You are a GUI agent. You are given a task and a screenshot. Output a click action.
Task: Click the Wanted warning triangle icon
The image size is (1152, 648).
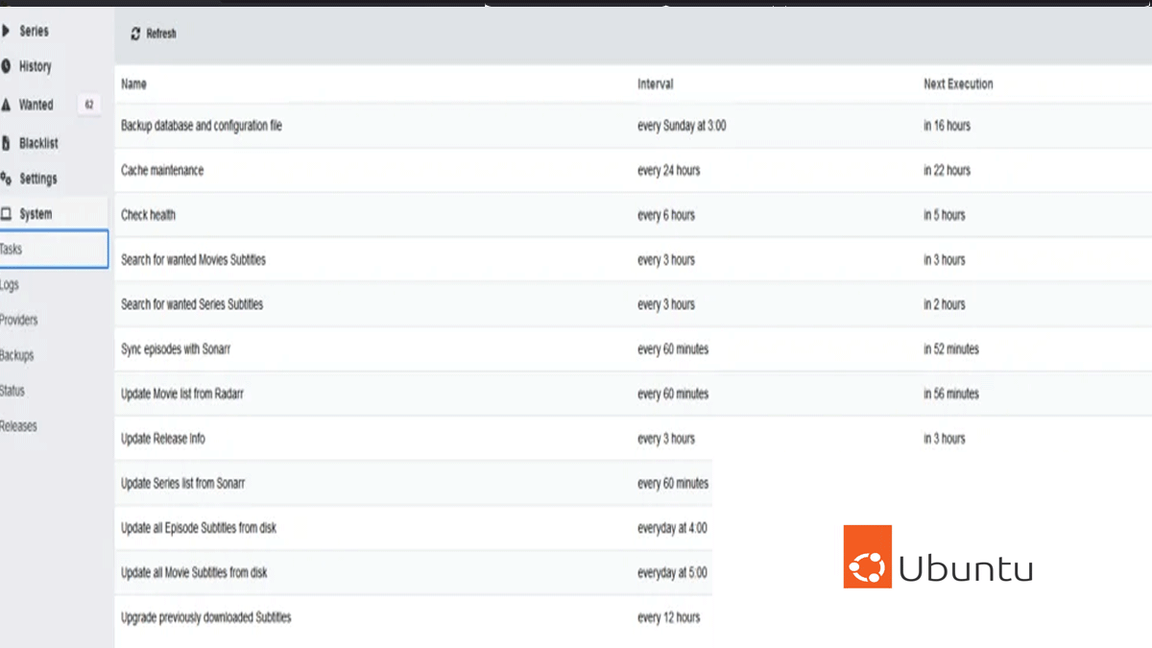[6, 105]
